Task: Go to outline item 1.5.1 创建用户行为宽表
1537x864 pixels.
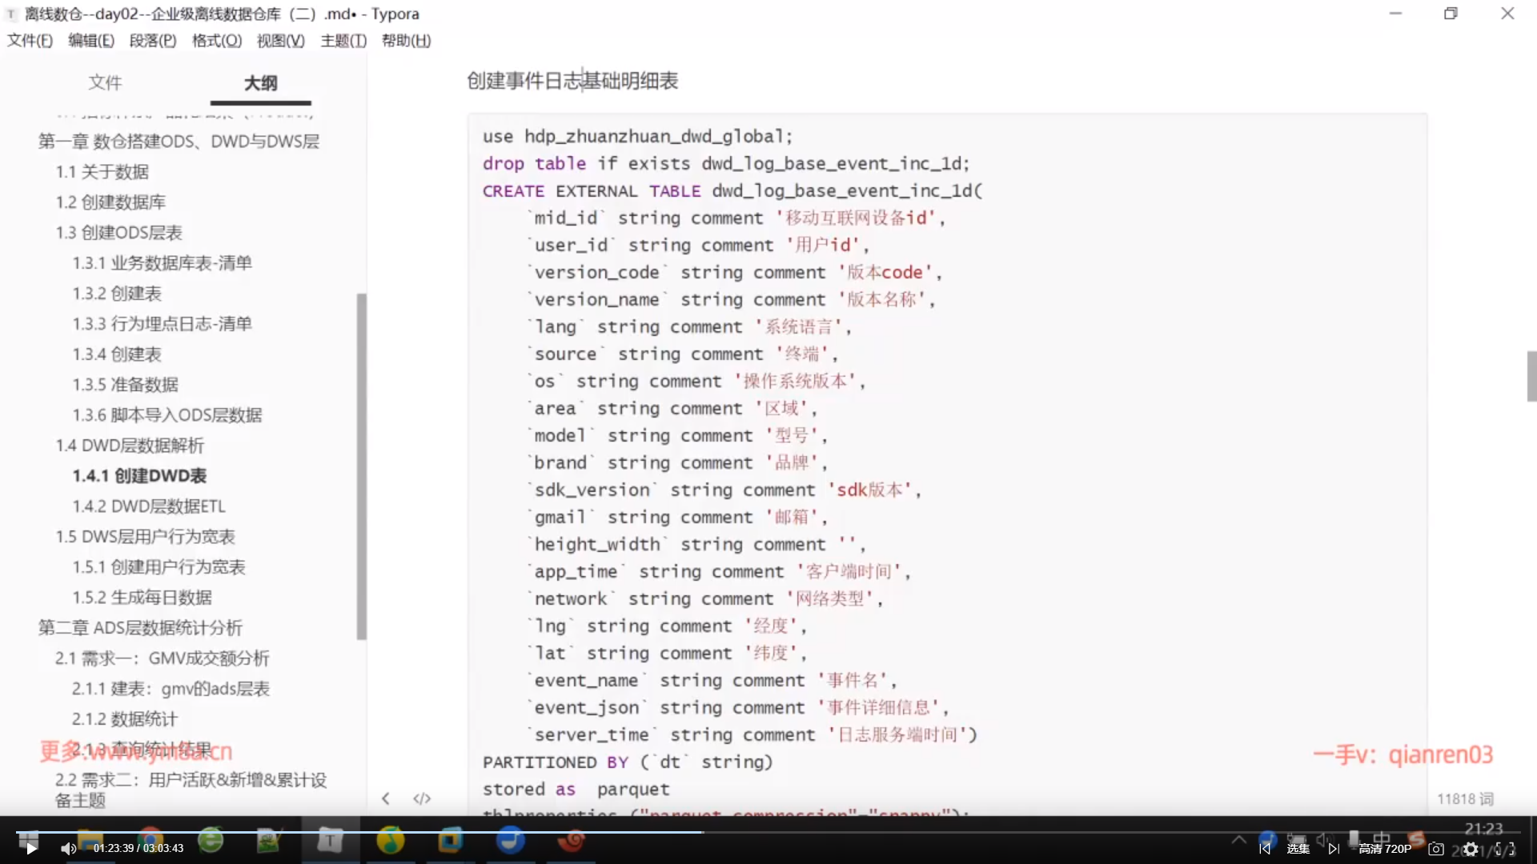Action: point(159,567)
